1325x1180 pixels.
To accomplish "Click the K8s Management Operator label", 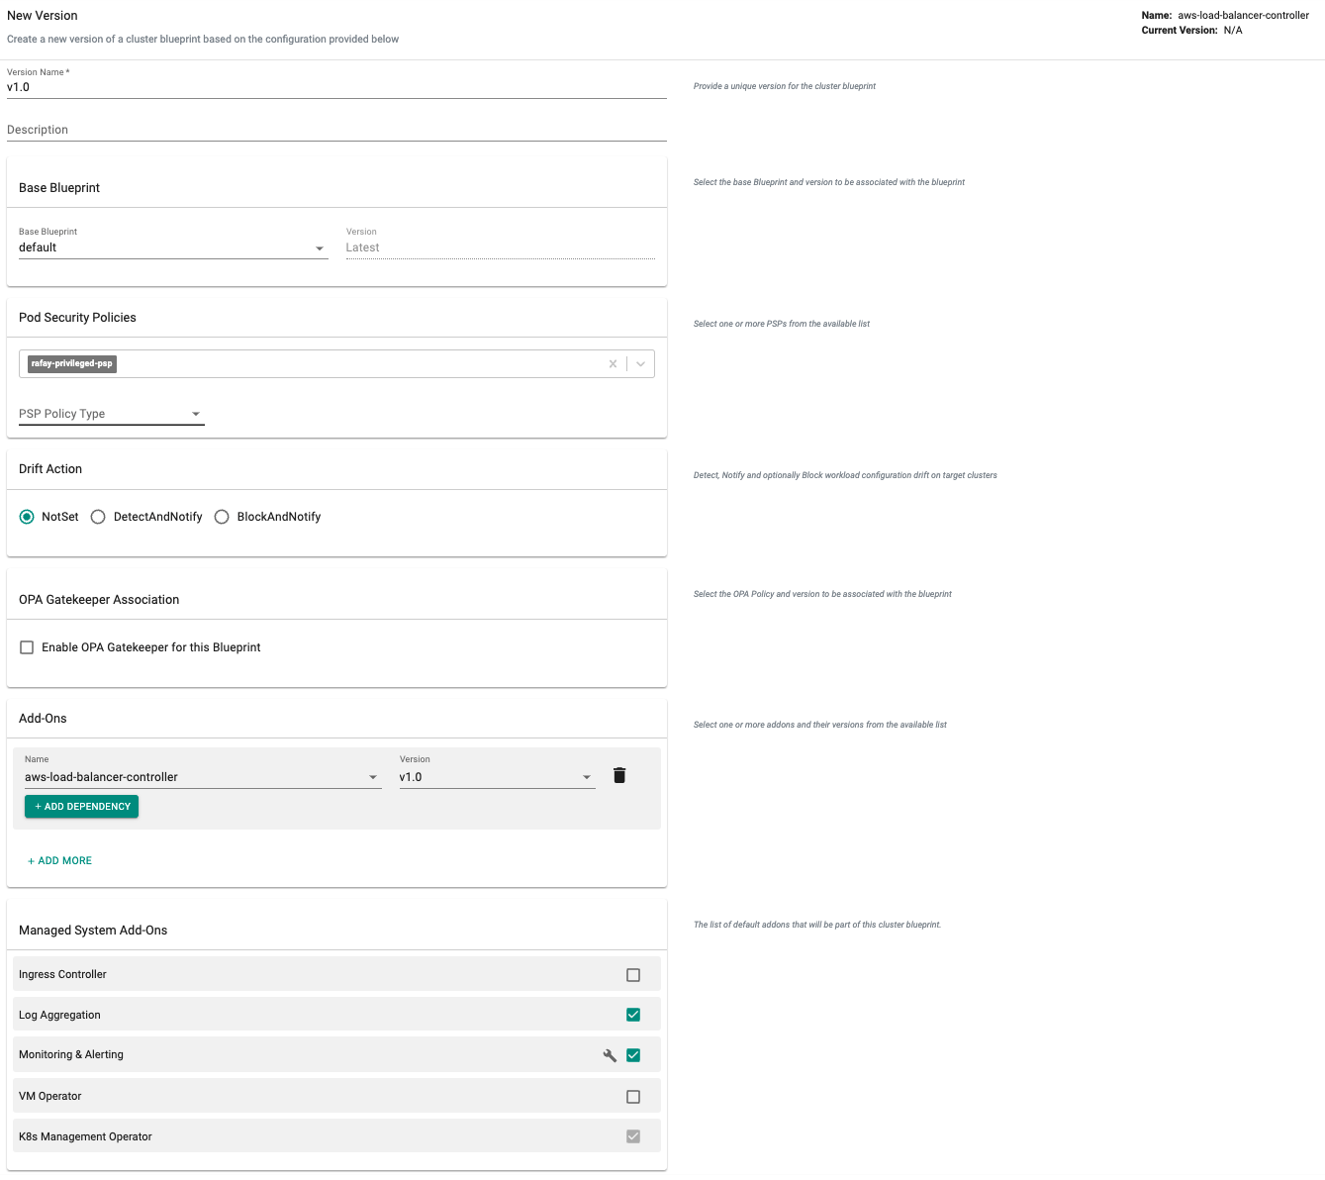I will pyautogui.click(x=85, y=1137).
